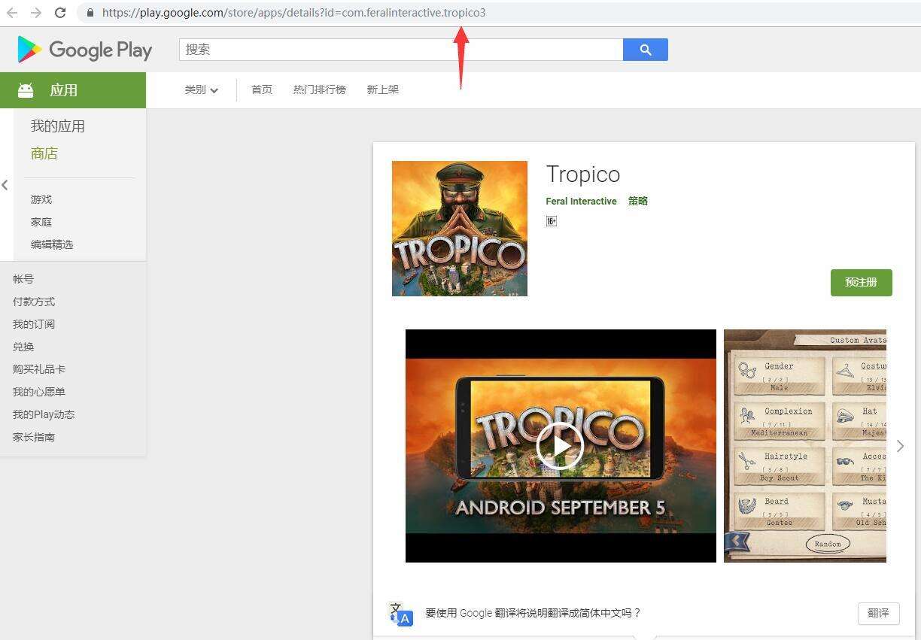Image resolution: width=921 pixels, height=640 pixels.
Task: Open 帐号 account link
Action: tap(23, 279)
